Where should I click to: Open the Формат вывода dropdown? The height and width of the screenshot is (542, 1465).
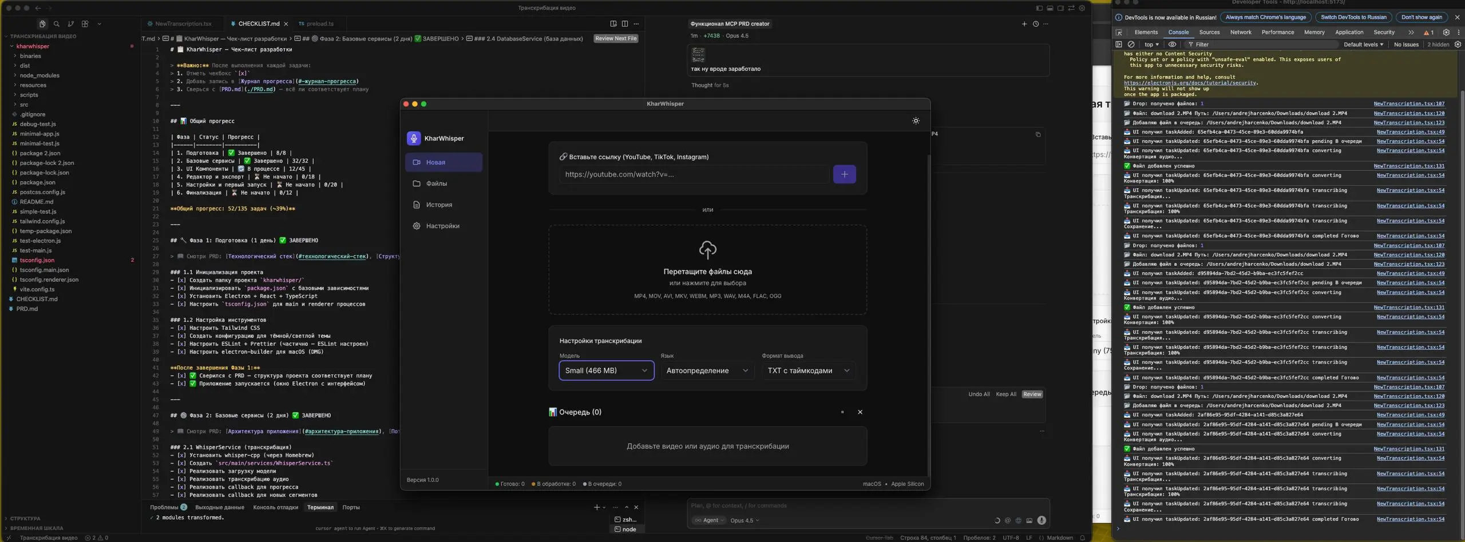[808, 370]
